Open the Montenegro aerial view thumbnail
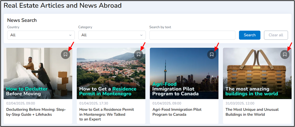 pyautogui.click(x=111, y=73)
